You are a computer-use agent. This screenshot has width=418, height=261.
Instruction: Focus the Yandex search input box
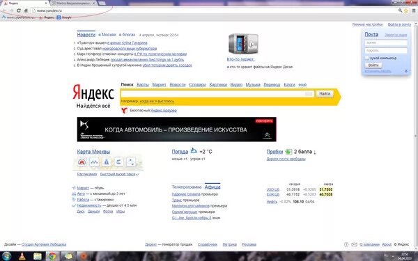pos(217,94)
